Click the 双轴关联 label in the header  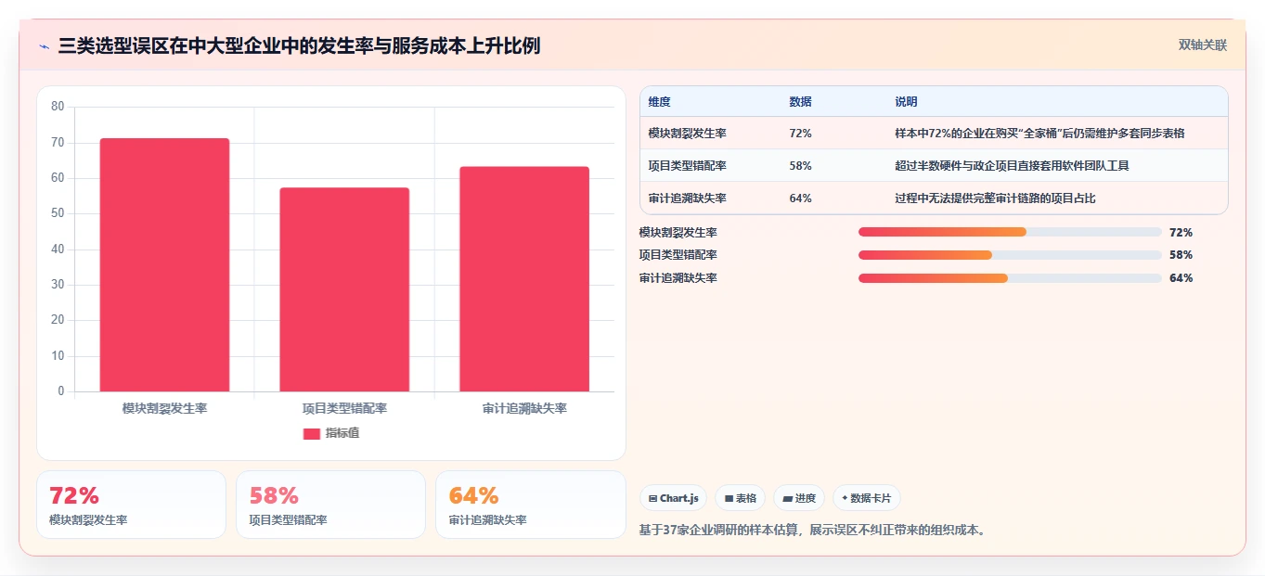click(x=1203, y=45)
